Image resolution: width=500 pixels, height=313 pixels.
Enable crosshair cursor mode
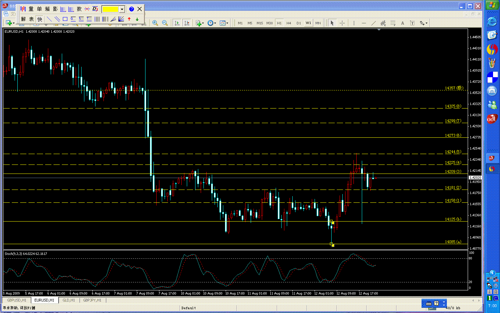click(342, 23)
